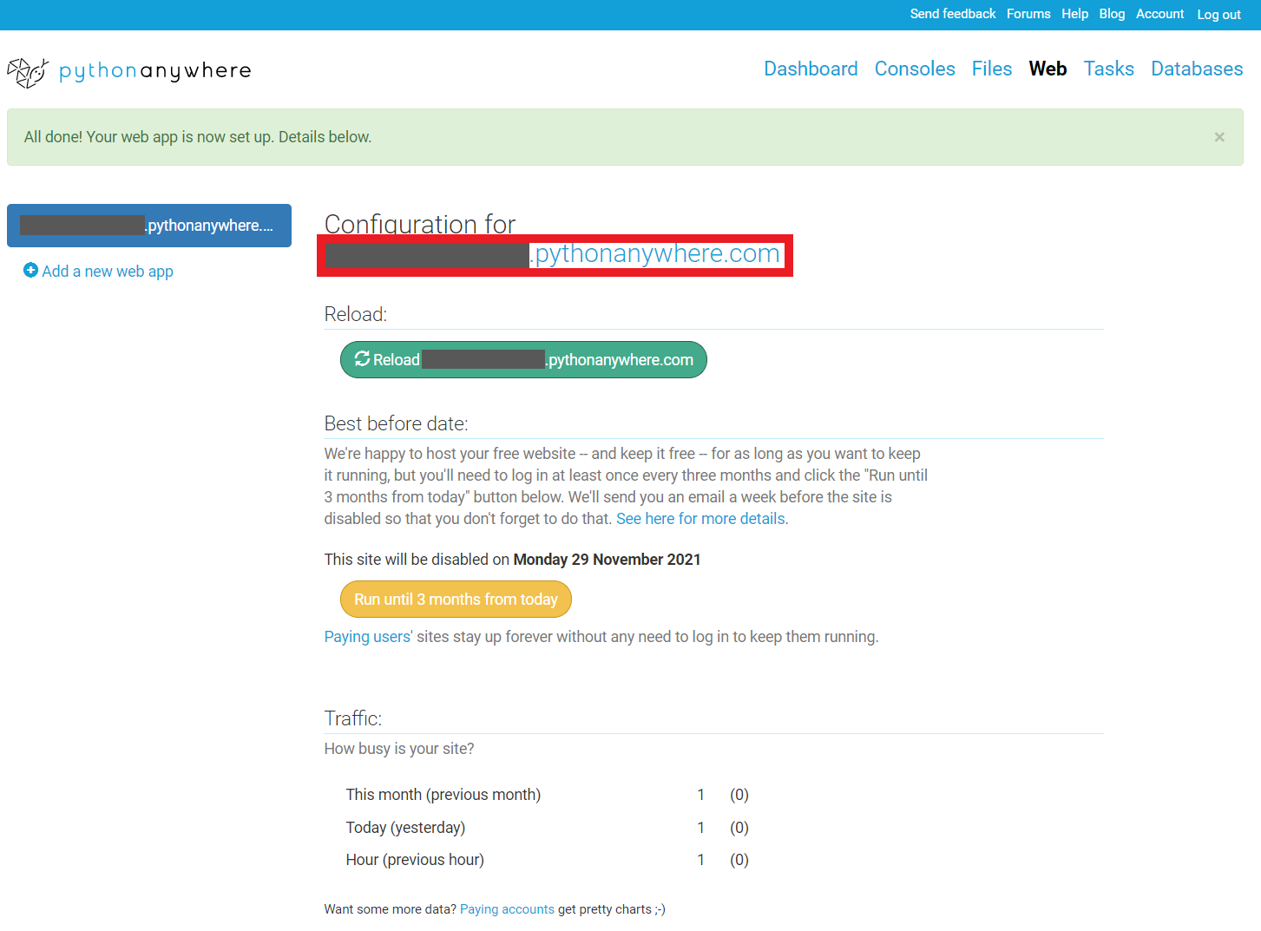Select the pythonanywhere web app in the sidebar
The height and width of the screenshot is (931, 1261).
[148, 225]
